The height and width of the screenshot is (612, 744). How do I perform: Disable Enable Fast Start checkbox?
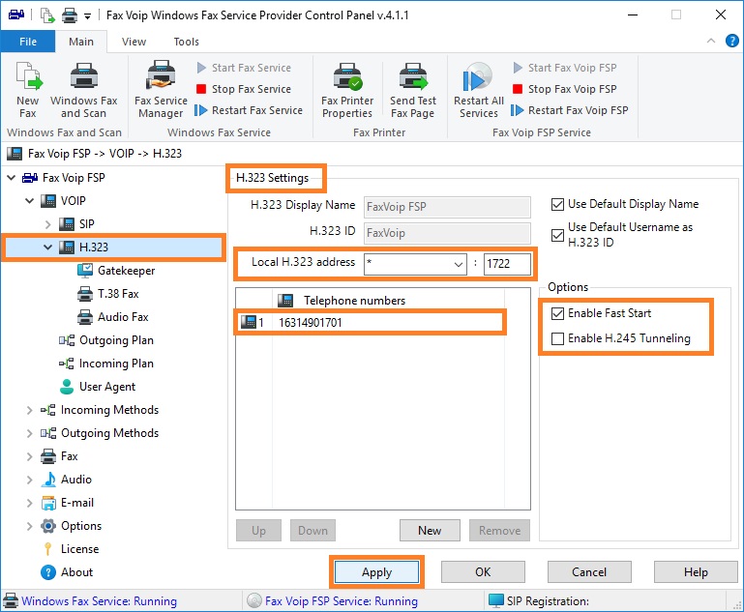(557, 313)
